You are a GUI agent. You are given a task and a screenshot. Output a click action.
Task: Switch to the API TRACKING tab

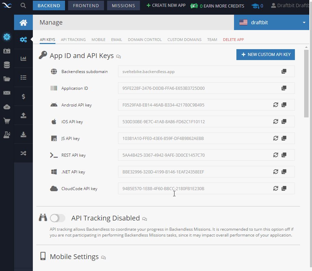click(x=73, y=40)
